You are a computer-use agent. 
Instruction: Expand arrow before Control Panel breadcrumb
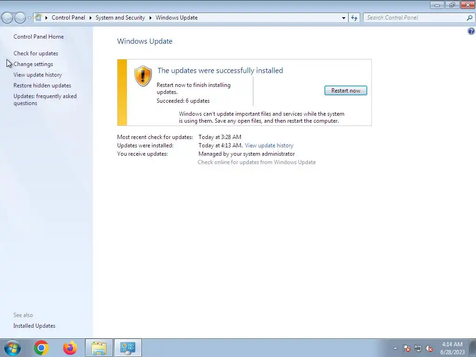tap(46, 18)
